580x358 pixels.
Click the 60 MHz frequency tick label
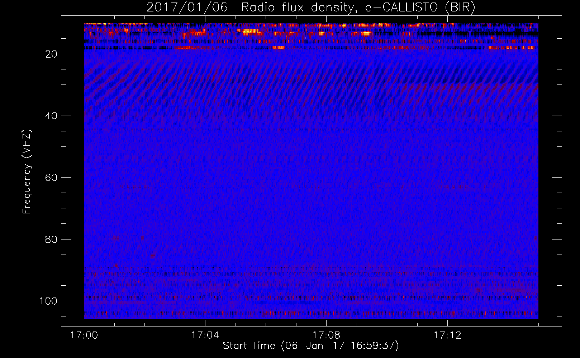pyautogui.click(x=51, y=178)
